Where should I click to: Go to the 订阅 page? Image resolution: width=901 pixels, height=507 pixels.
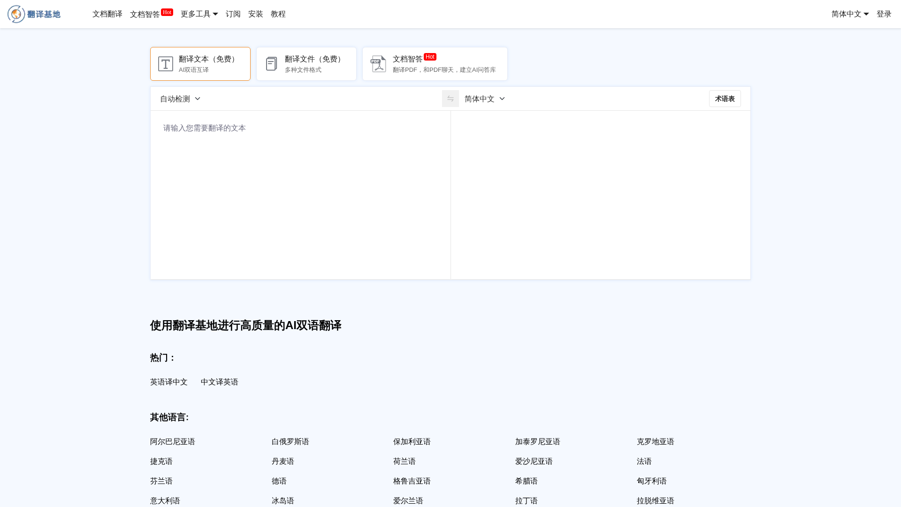click(x=233, y=14)
